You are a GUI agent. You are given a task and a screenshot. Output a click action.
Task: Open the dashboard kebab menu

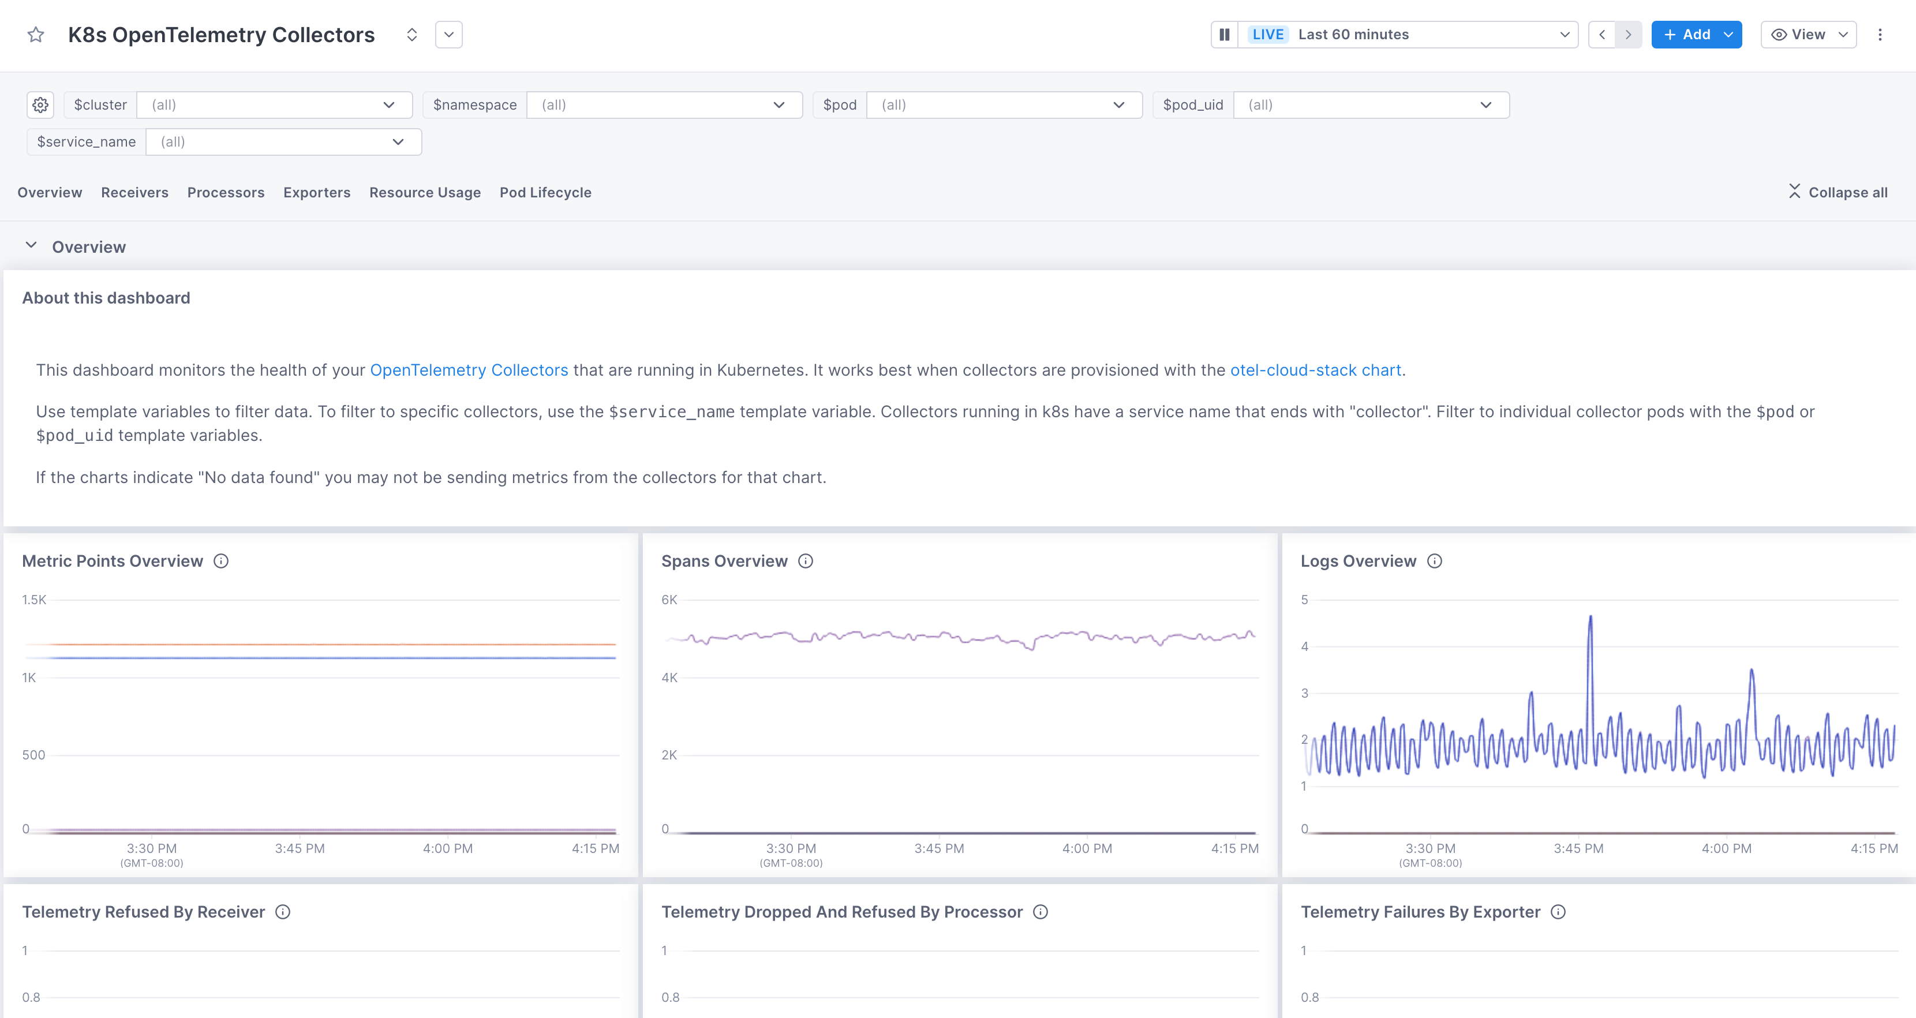click(1881, 34)
